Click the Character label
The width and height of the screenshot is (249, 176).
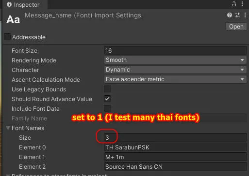(x=25, y=70)
